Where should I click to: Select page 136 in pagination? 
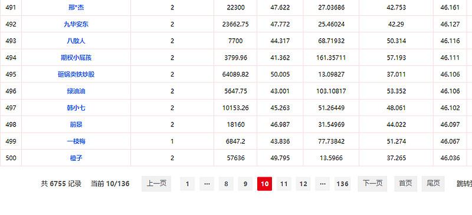[343, 184]
